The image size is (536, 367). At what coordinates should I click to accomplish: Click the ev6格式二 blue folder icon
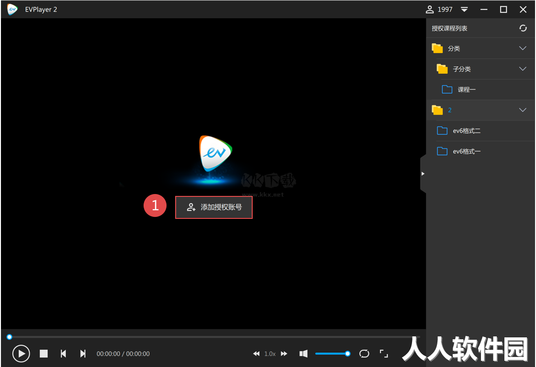tap(442, 130)
